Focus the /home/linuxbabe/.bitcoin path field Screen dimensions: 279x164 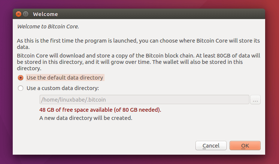(144, 99)
